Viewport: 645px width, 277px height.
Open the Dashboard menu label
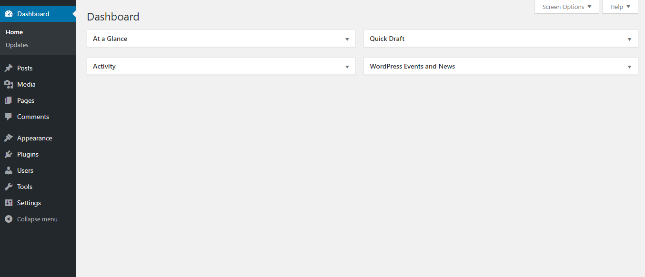(x=33, y=14)
